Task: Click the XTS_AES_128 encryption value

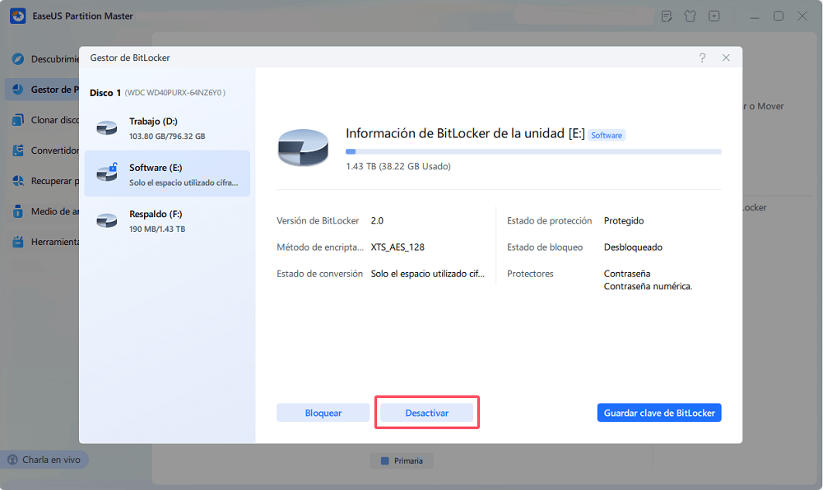Action: click(398, 247)
